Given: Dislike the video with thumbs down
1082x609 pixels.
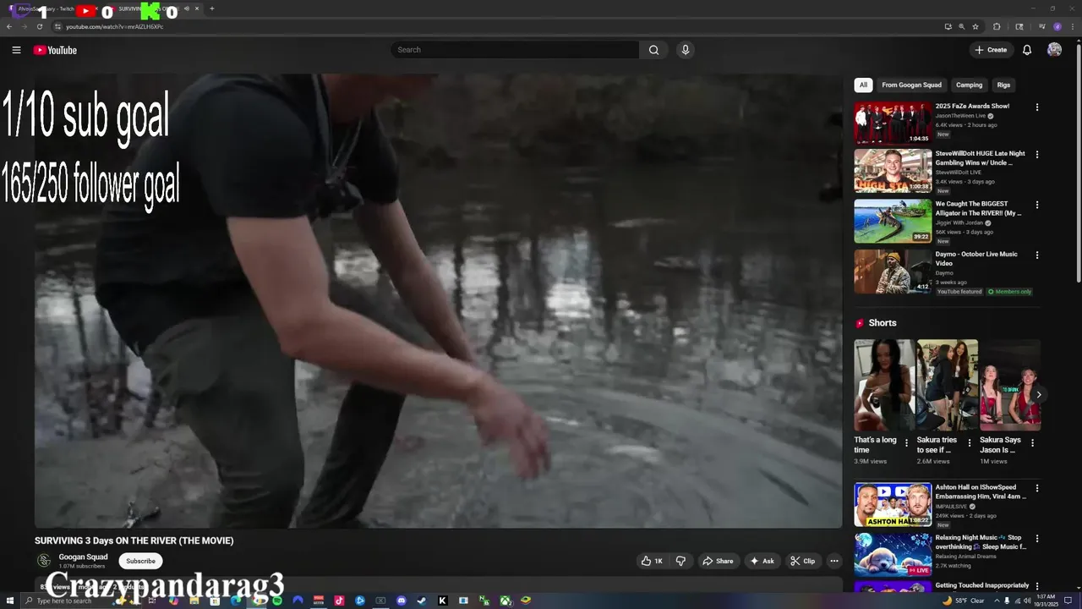Looking at the screenshot, I should coord(680,561).
